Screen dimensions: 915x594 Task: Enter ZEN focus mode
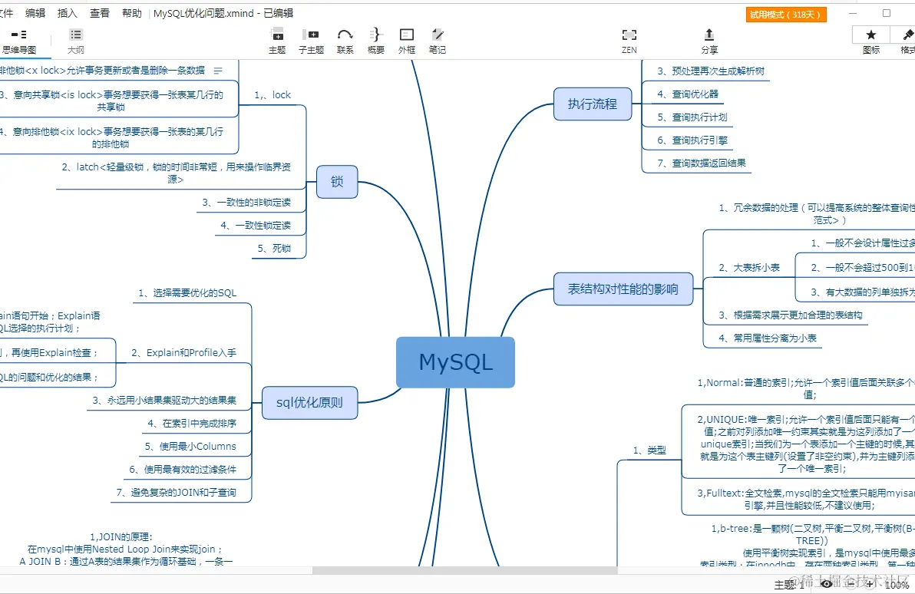(x=629, y=38)
